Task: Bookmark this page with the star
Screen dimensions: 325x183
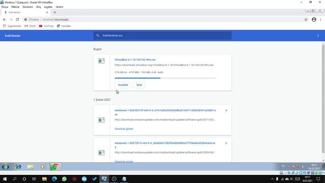Action: [306, 19]
